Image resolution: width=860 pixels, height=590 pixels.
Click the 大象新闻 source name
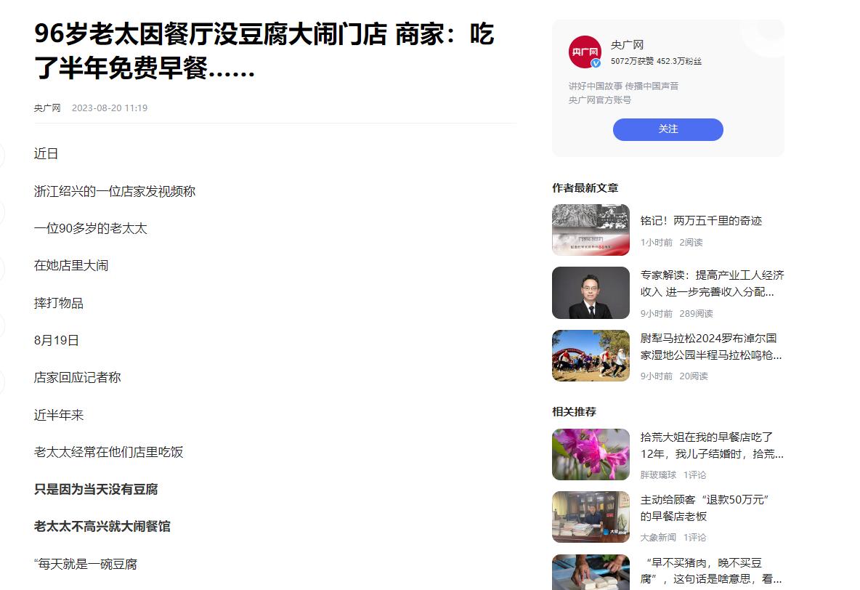tap(658, 537)
